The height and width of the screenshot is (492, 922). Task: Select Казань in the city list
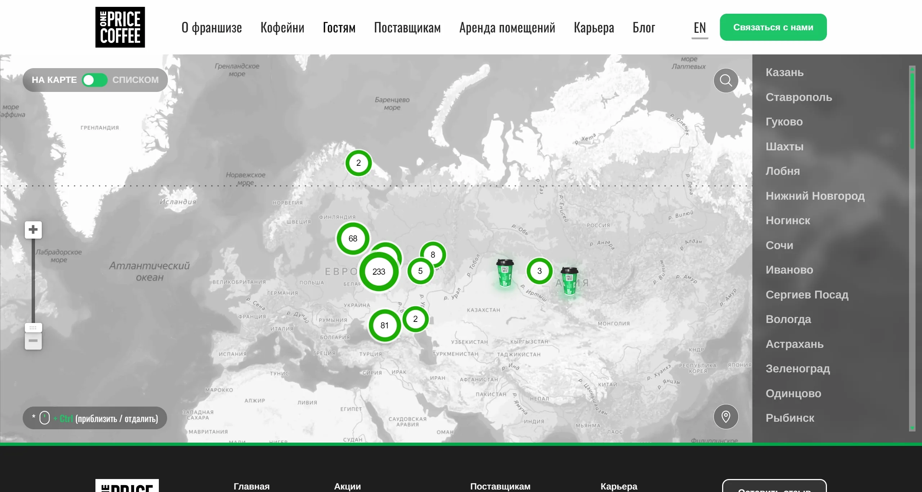coord(784,72)
